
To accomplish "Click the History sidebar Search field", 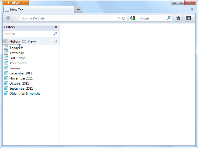I will click(28, 34).
